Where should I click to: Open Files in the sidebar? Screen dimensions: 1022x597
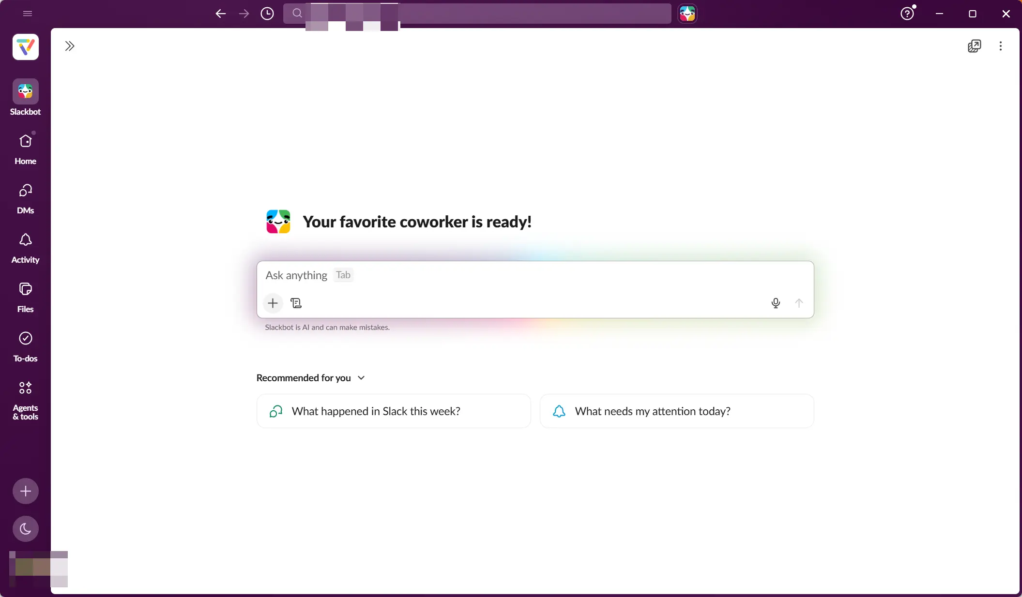click(x=26, y=298)
